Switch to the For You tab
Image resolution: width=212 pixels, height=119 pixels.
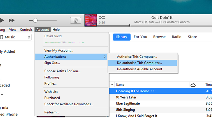pos(140,37)
